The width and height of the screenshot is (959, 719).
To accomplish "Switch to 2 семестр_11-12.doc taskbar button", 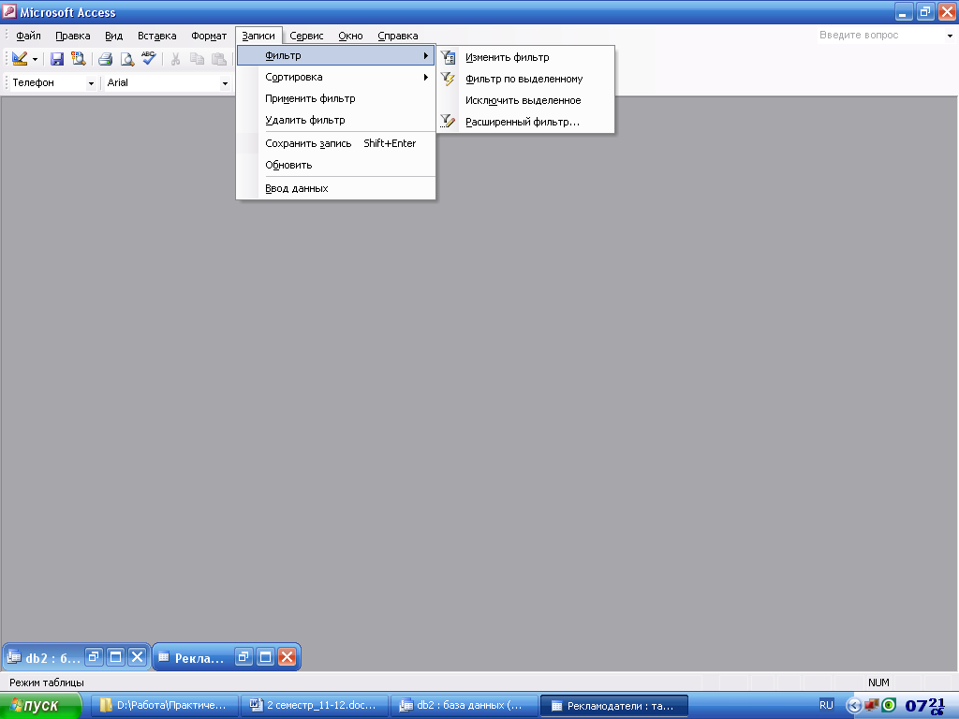I will point(315,706).
